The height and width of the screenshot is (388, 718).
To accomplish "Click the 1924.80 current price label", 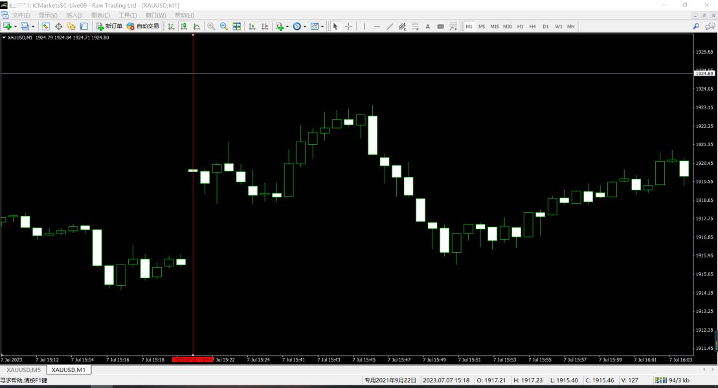I will 704,73.
